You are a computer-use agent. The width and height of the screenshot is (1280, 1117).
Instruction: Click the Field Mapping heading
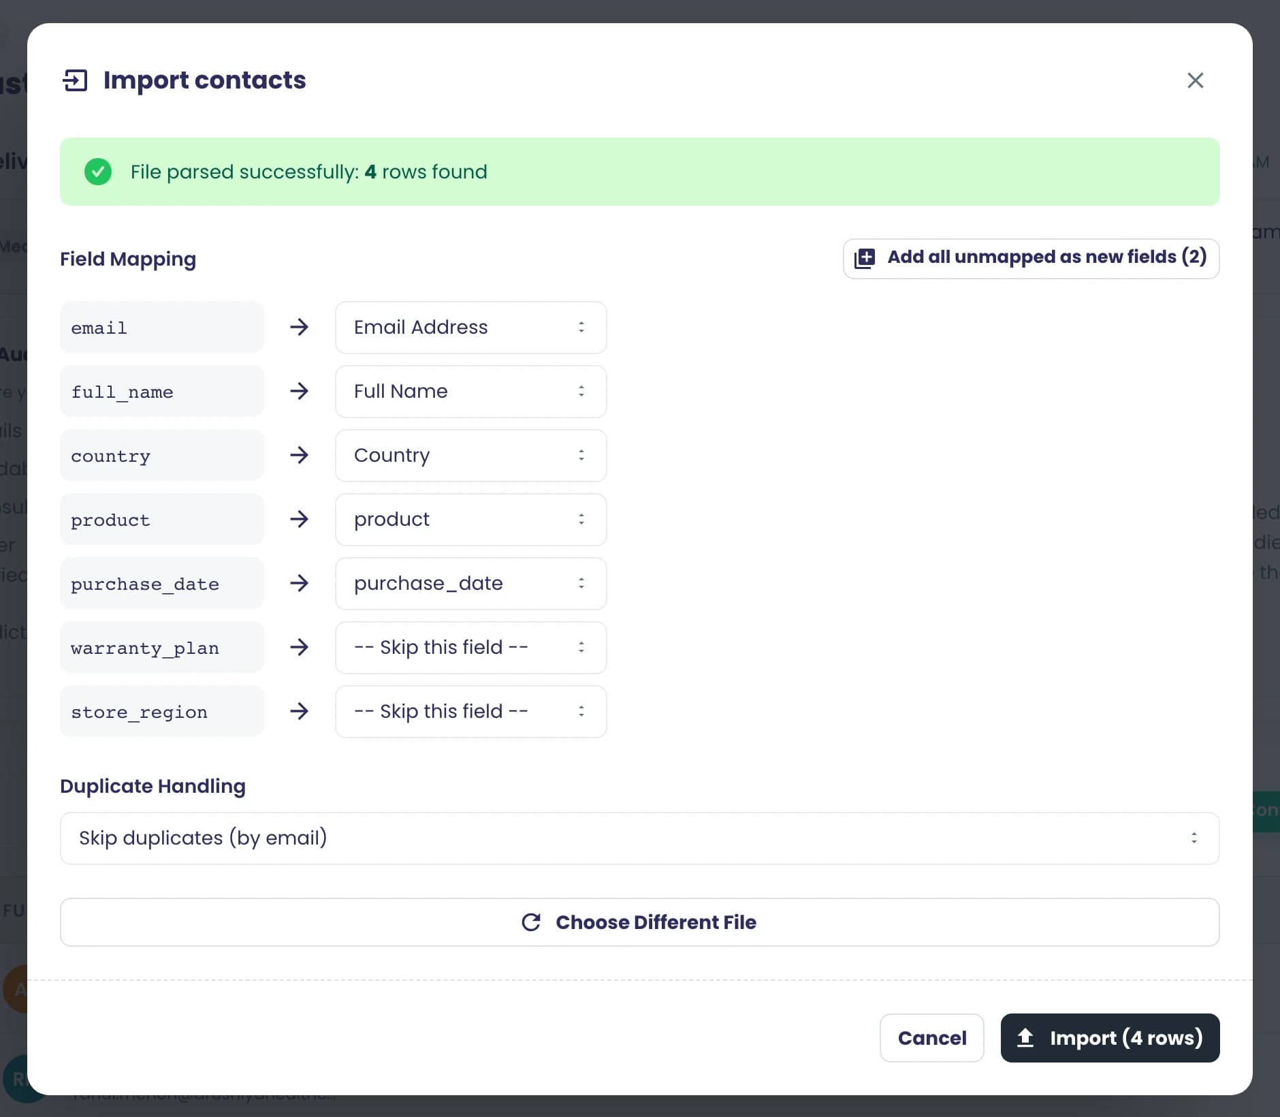pos(128,259)
